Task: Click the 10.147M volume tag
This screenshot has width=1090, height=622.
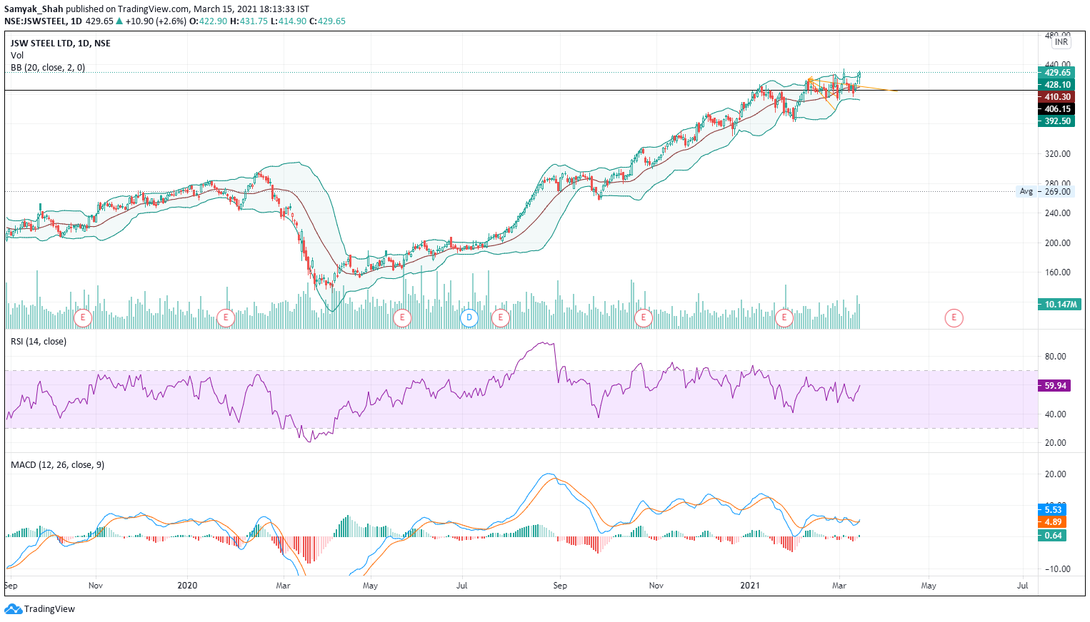Action: 1060,305
